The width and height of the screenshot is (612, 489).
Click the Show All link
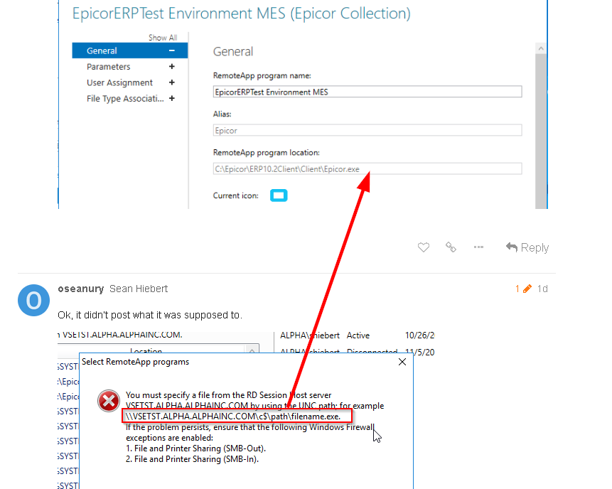click(163, 38)
